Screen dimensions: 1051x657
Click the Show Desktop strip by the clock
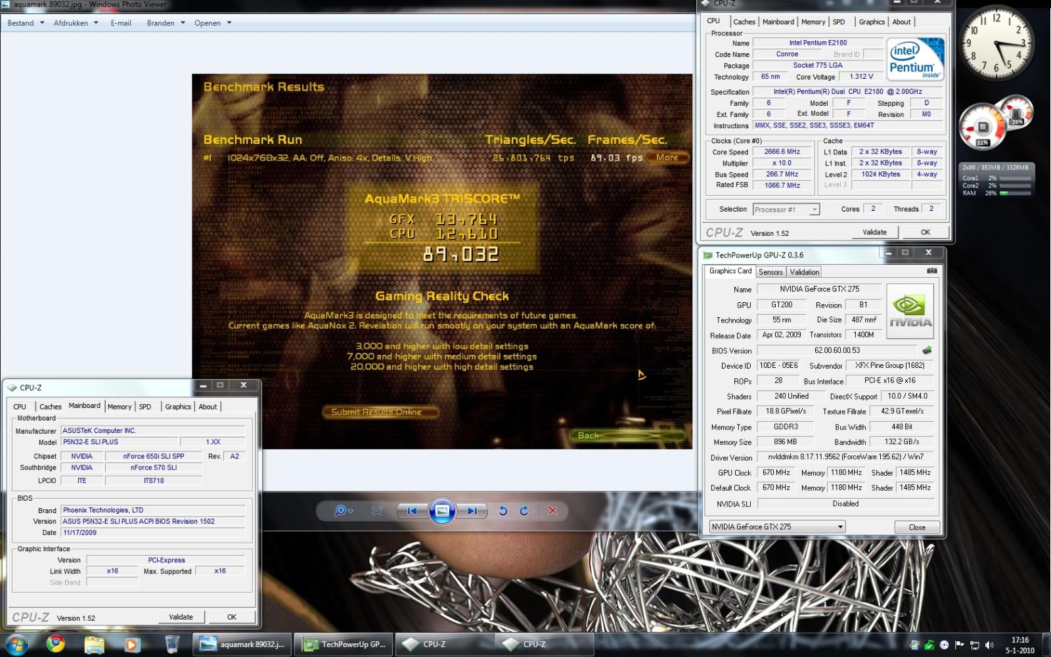tap(1046, 645)
